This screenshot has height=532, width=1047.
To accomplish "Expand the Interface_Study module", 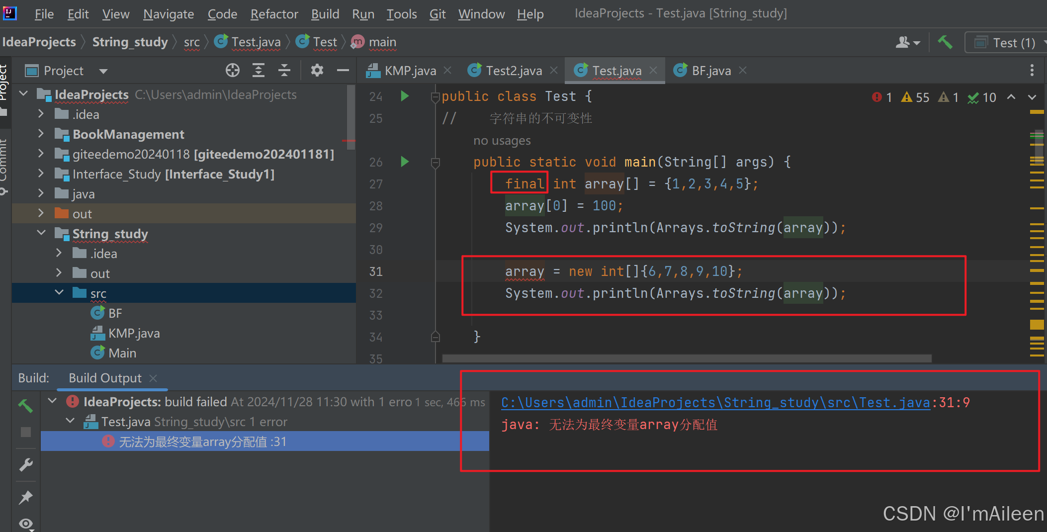I will click(x=41, y=174).
